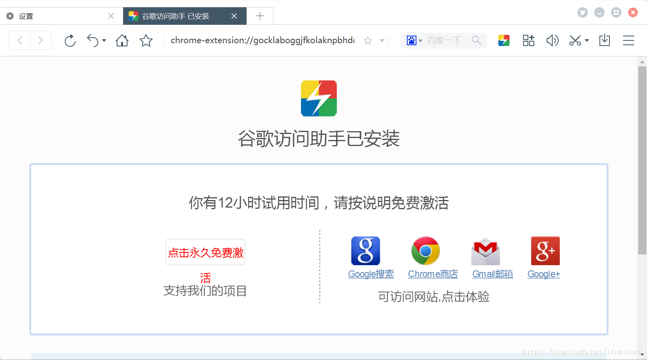Viewport: 647px width, 360px height.
Task: Open the Gmail邮箱 link
Action: (x=492, y=274)
